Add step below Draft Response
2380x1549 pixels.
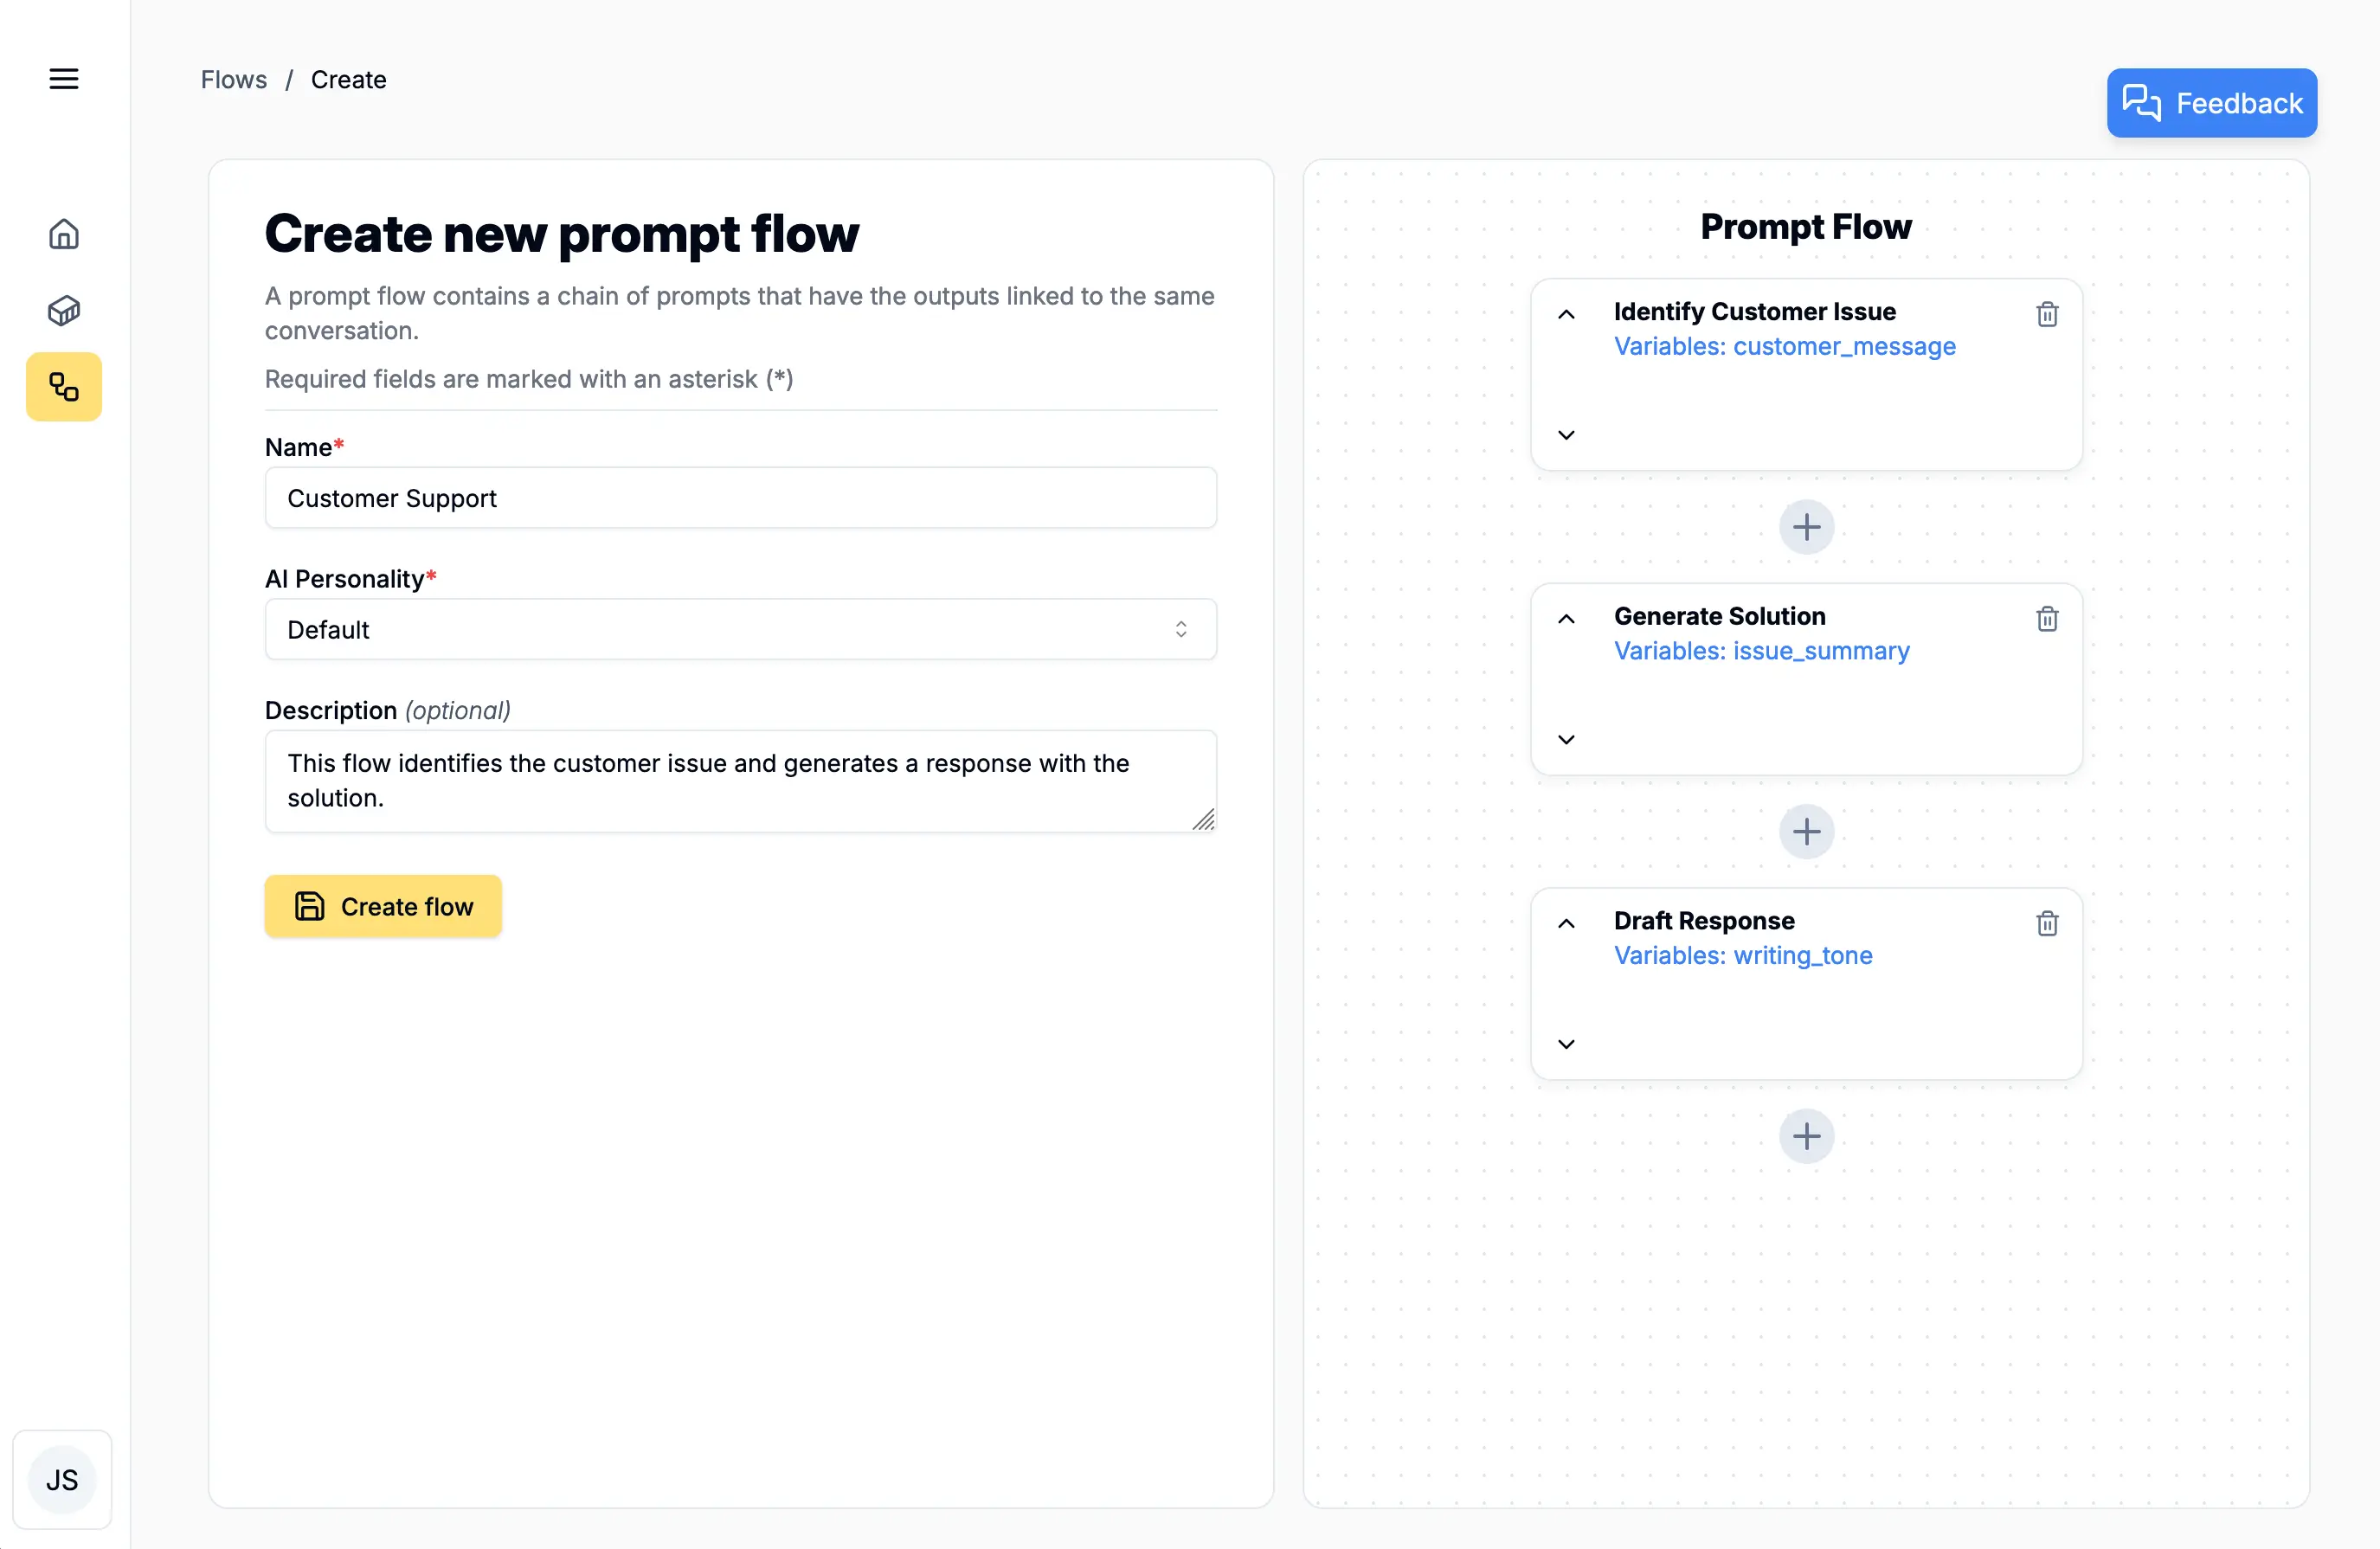click(1806, 1136)
